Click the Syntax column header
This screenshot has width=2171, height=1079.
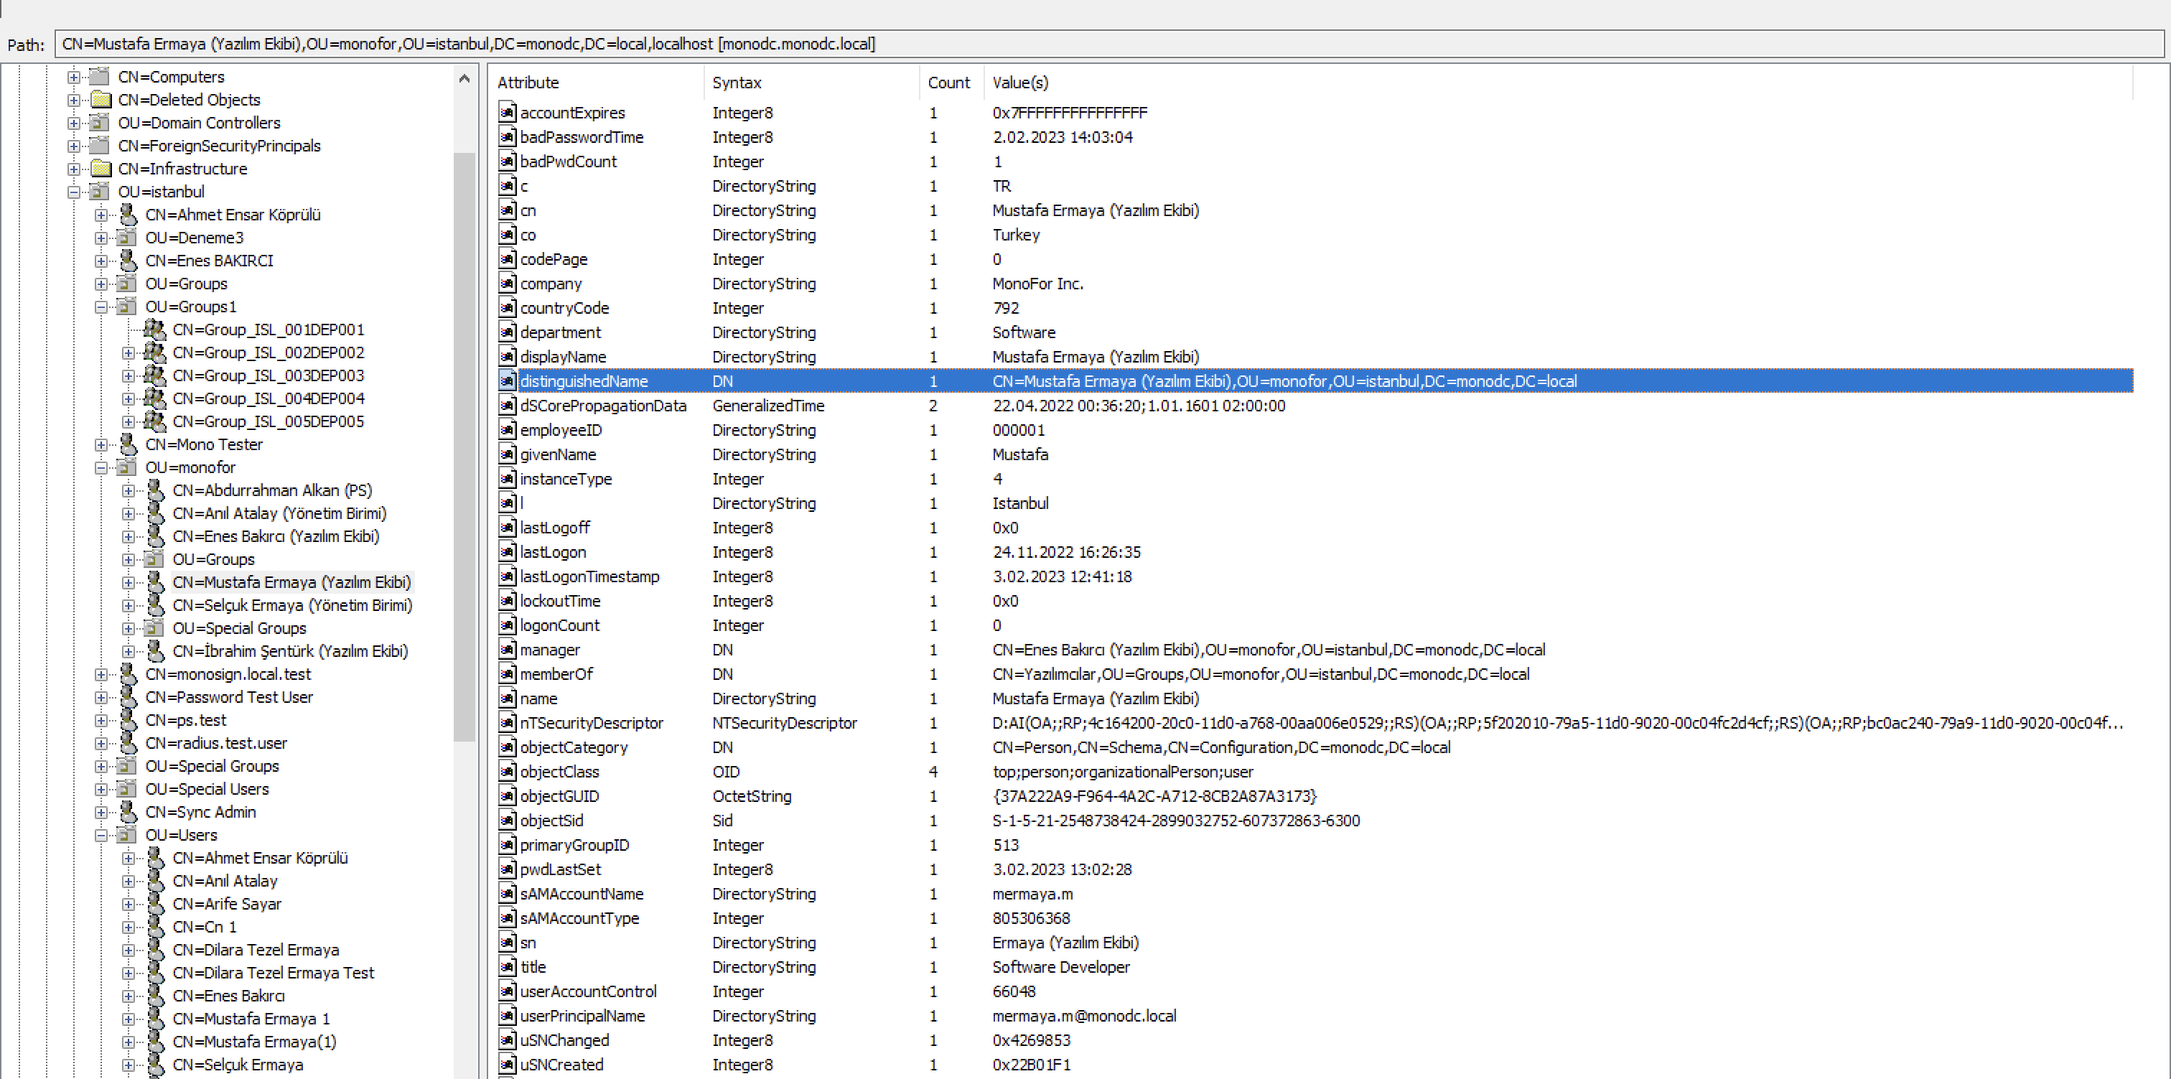pos(737,83)
